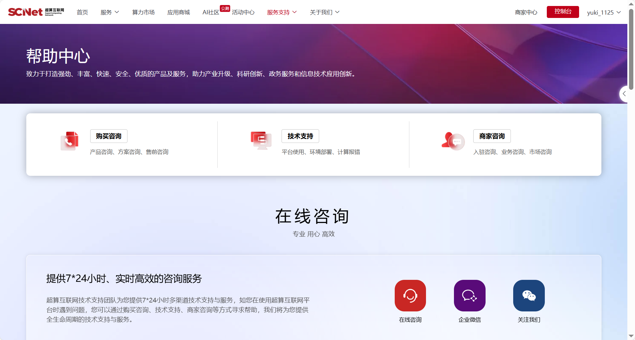Click the technical support monitor icon

(x=261, y=140)
